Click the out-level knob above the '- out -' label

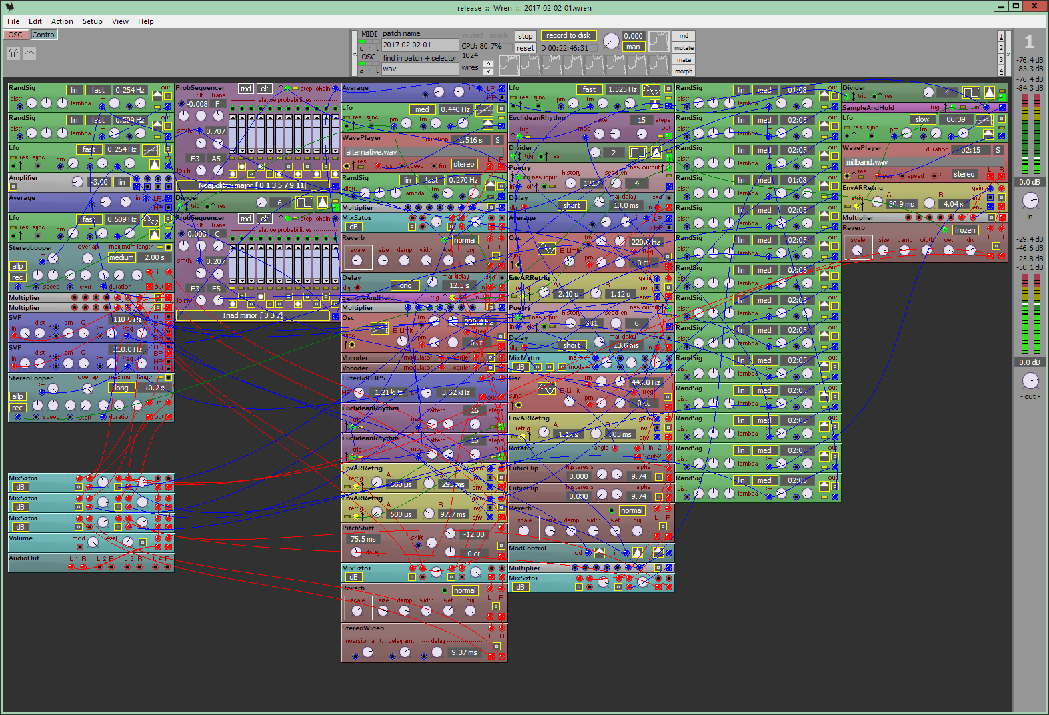click(1030, 381)
